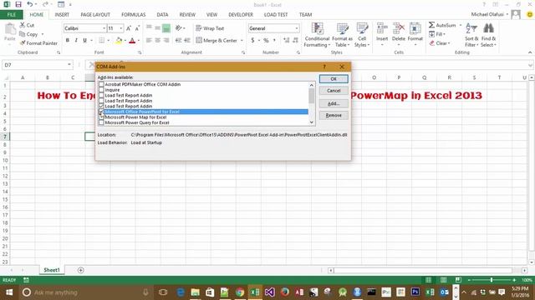
Task: Increase font size with the larger A
Action: click(x=129, y=28)
